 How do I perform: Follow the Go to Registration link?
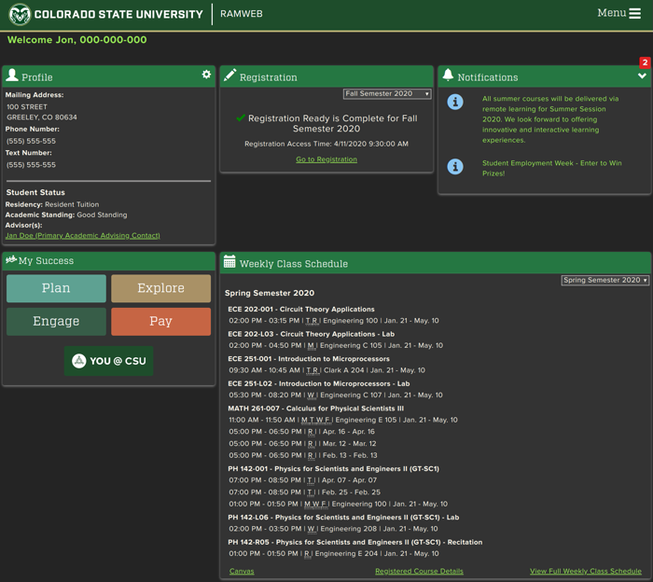pyautogui.click(x=326, y=159)
